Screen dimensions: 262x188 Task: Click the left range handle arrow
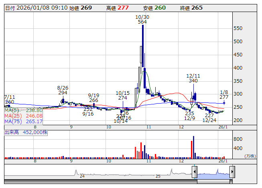click(194, 172)
